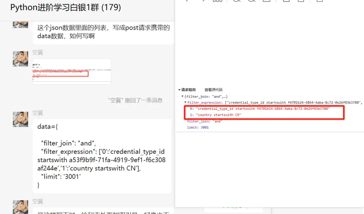Select sender name 空翼 above the bottom message

pos(38,202)
